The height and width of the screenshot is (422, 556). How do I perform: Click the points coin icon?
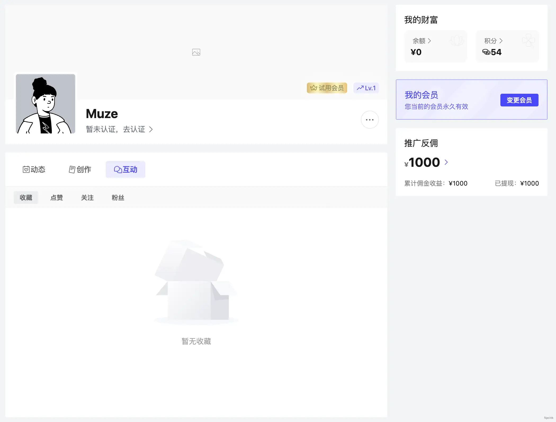coord(486,52)
